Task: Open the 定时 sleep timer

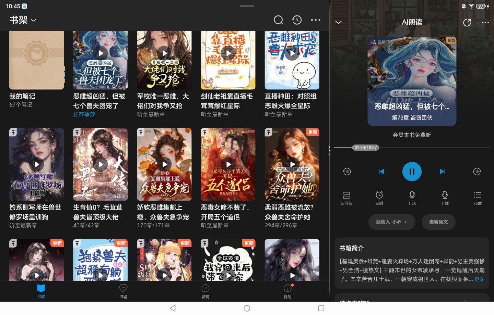Action: [379, 198]
